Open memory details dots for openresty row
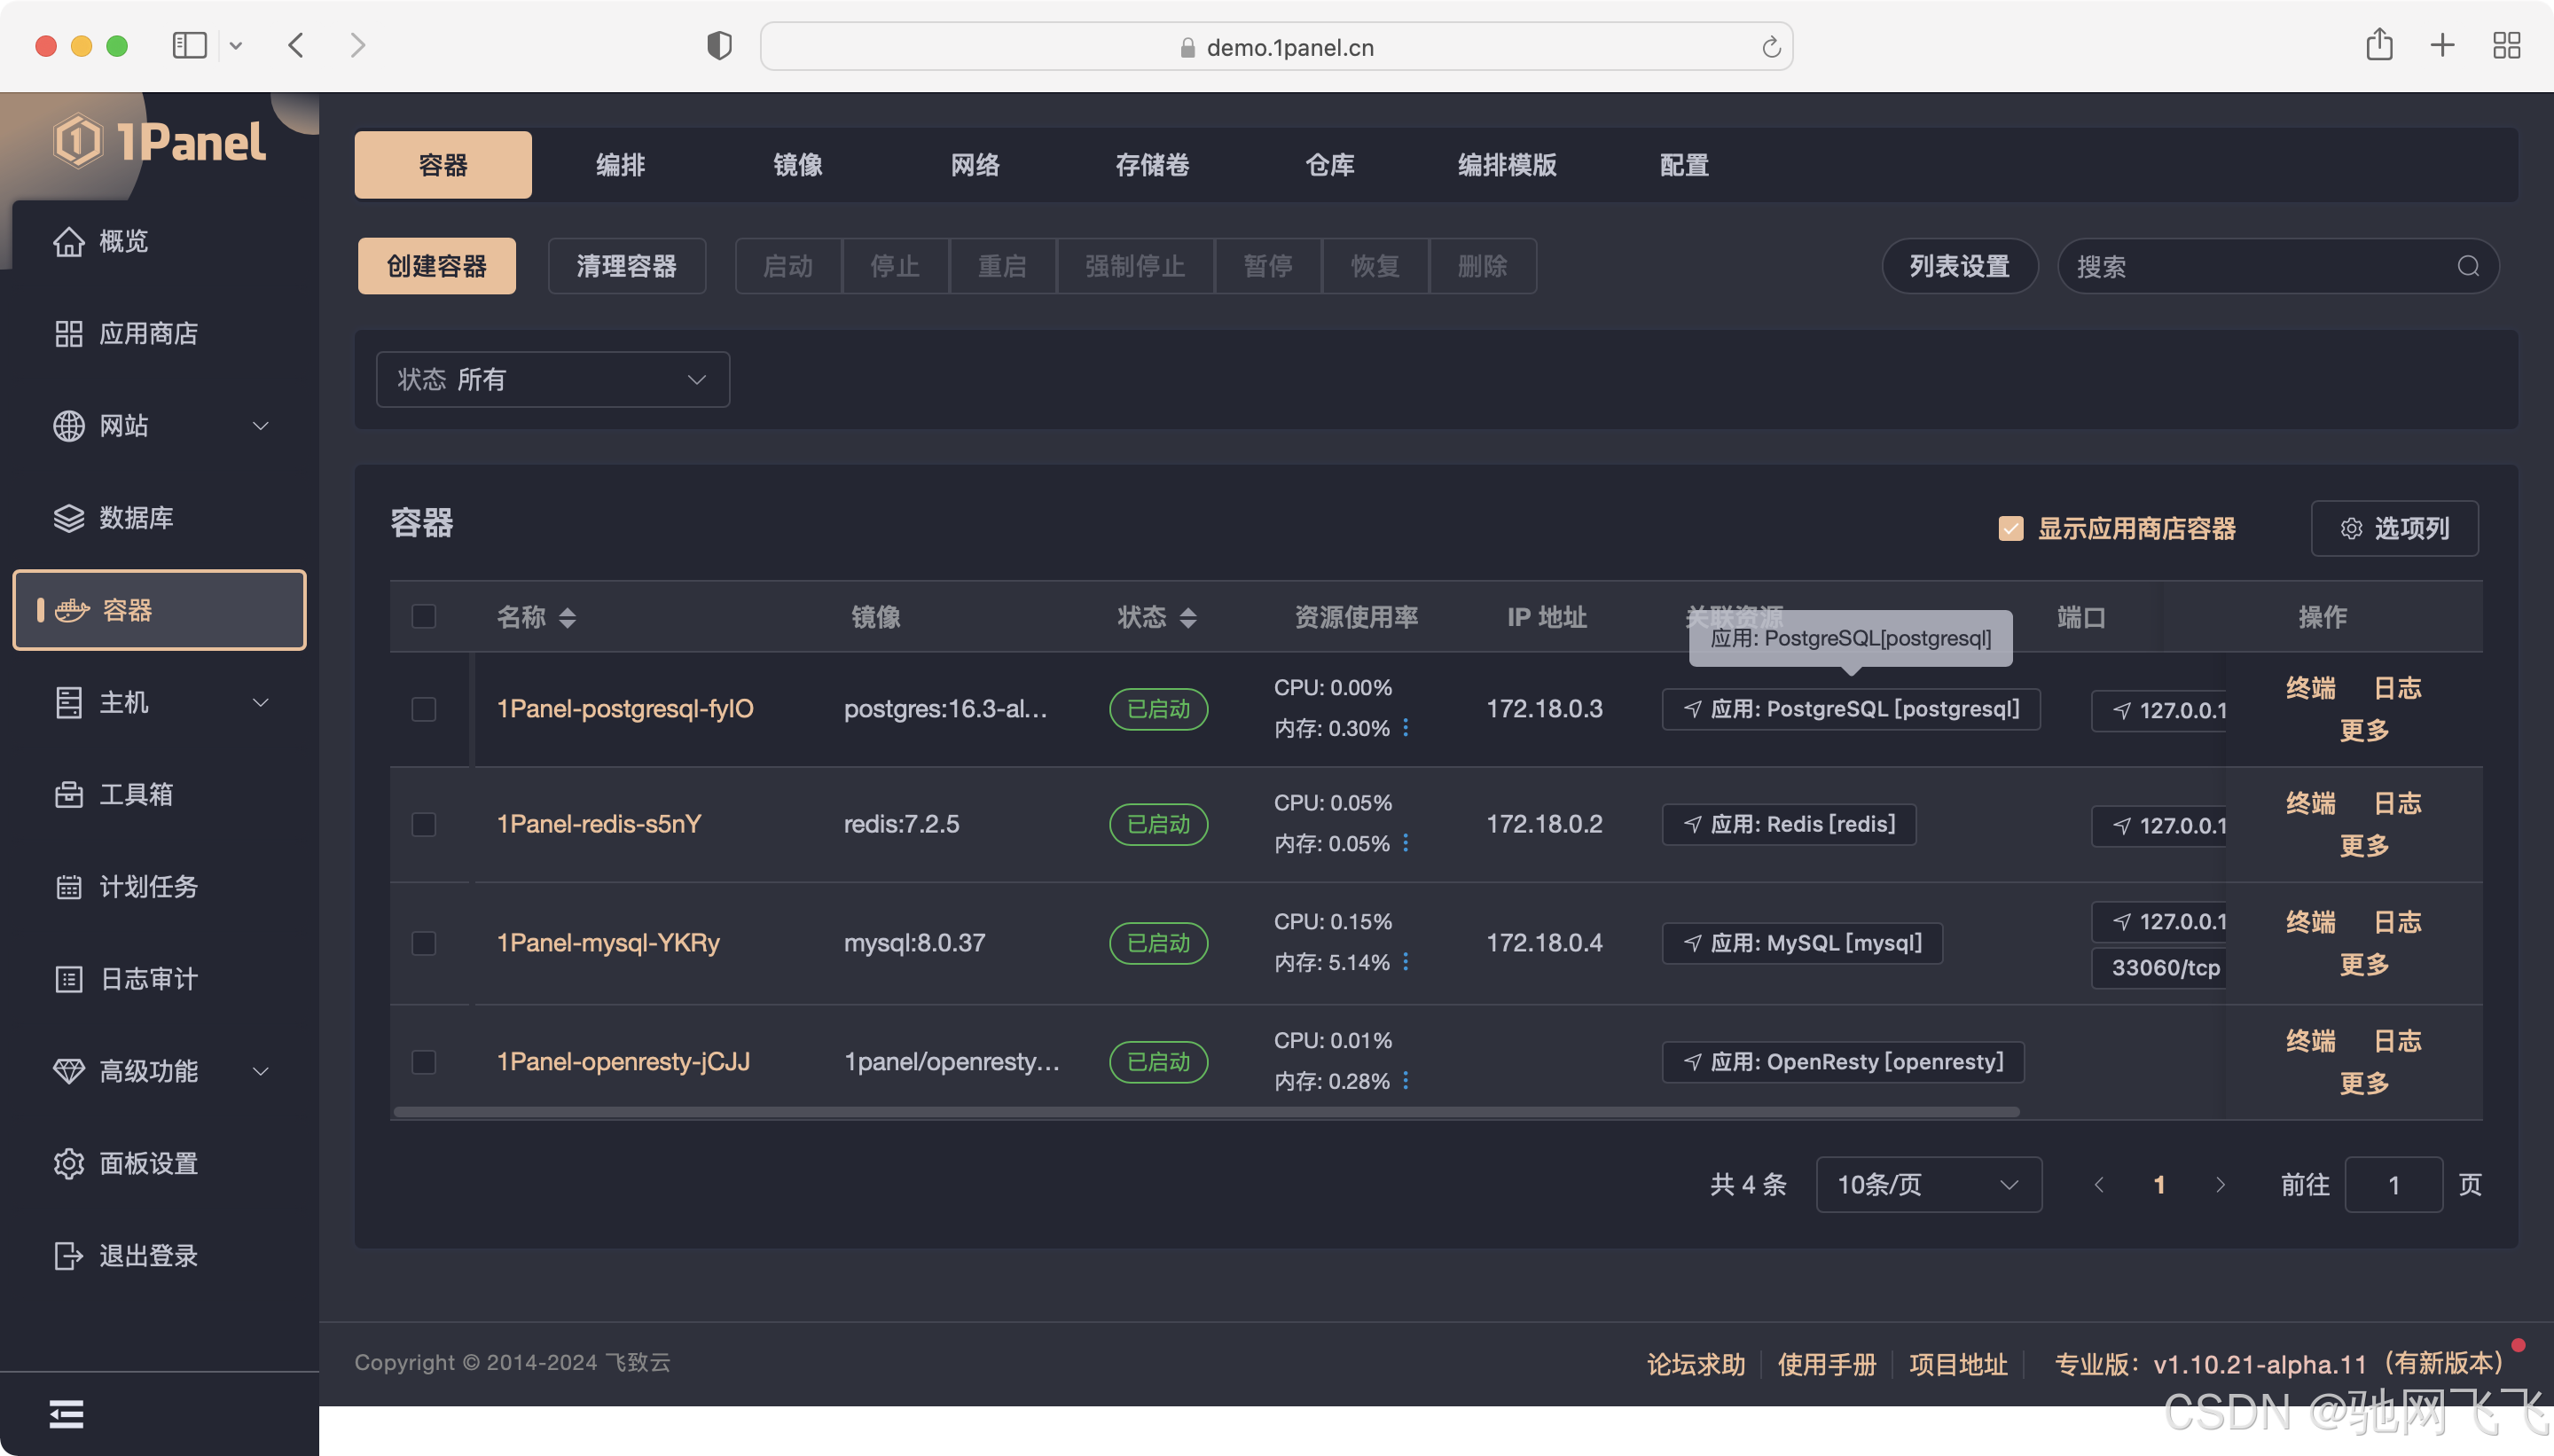This screenshot has width=2554, height=1456. 1405,1081
